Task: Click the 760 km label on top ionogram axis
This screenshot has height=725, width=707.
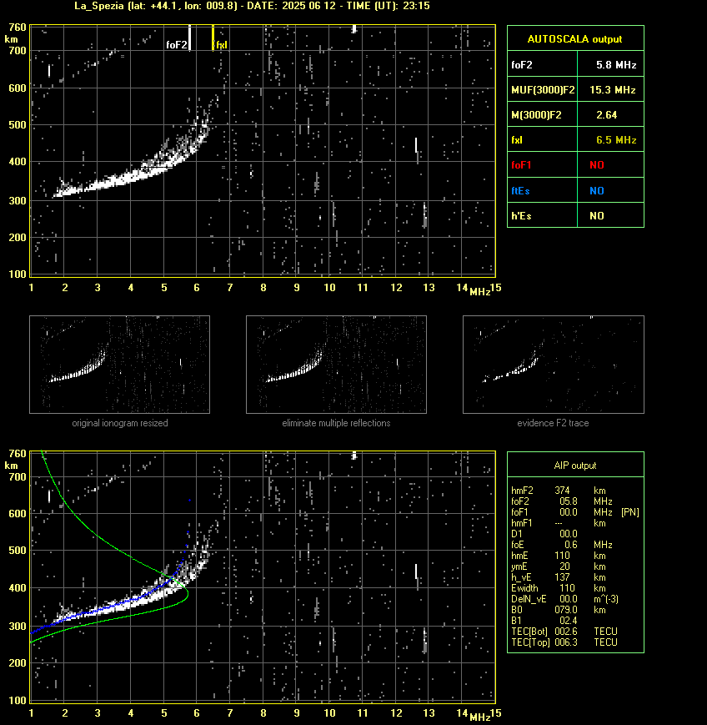Action: 18,28
